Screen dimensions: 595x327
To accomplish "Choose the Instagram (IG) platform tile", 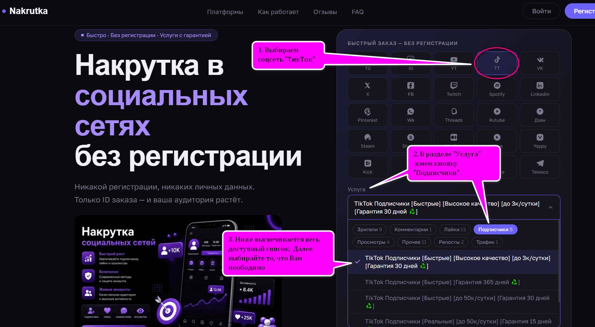I will [411, 63].
